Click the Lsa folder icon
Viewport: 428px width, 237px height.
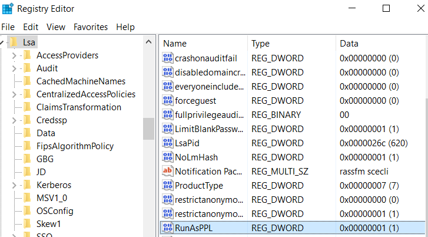pos(14,42)
